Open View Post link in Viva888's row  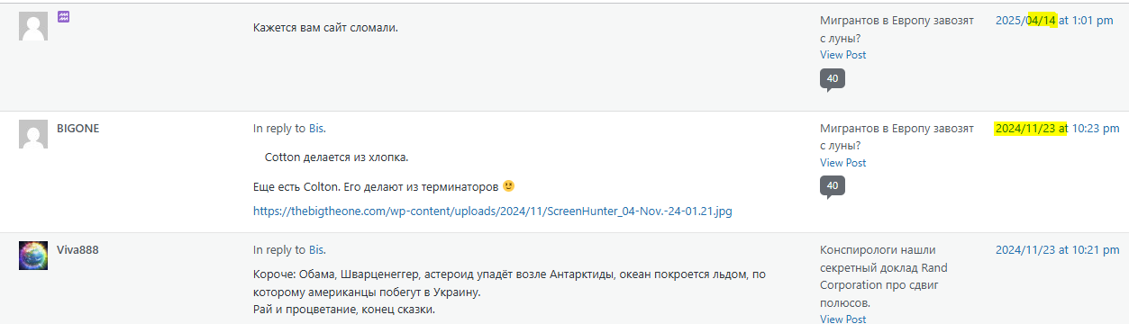tap(842, 319)
